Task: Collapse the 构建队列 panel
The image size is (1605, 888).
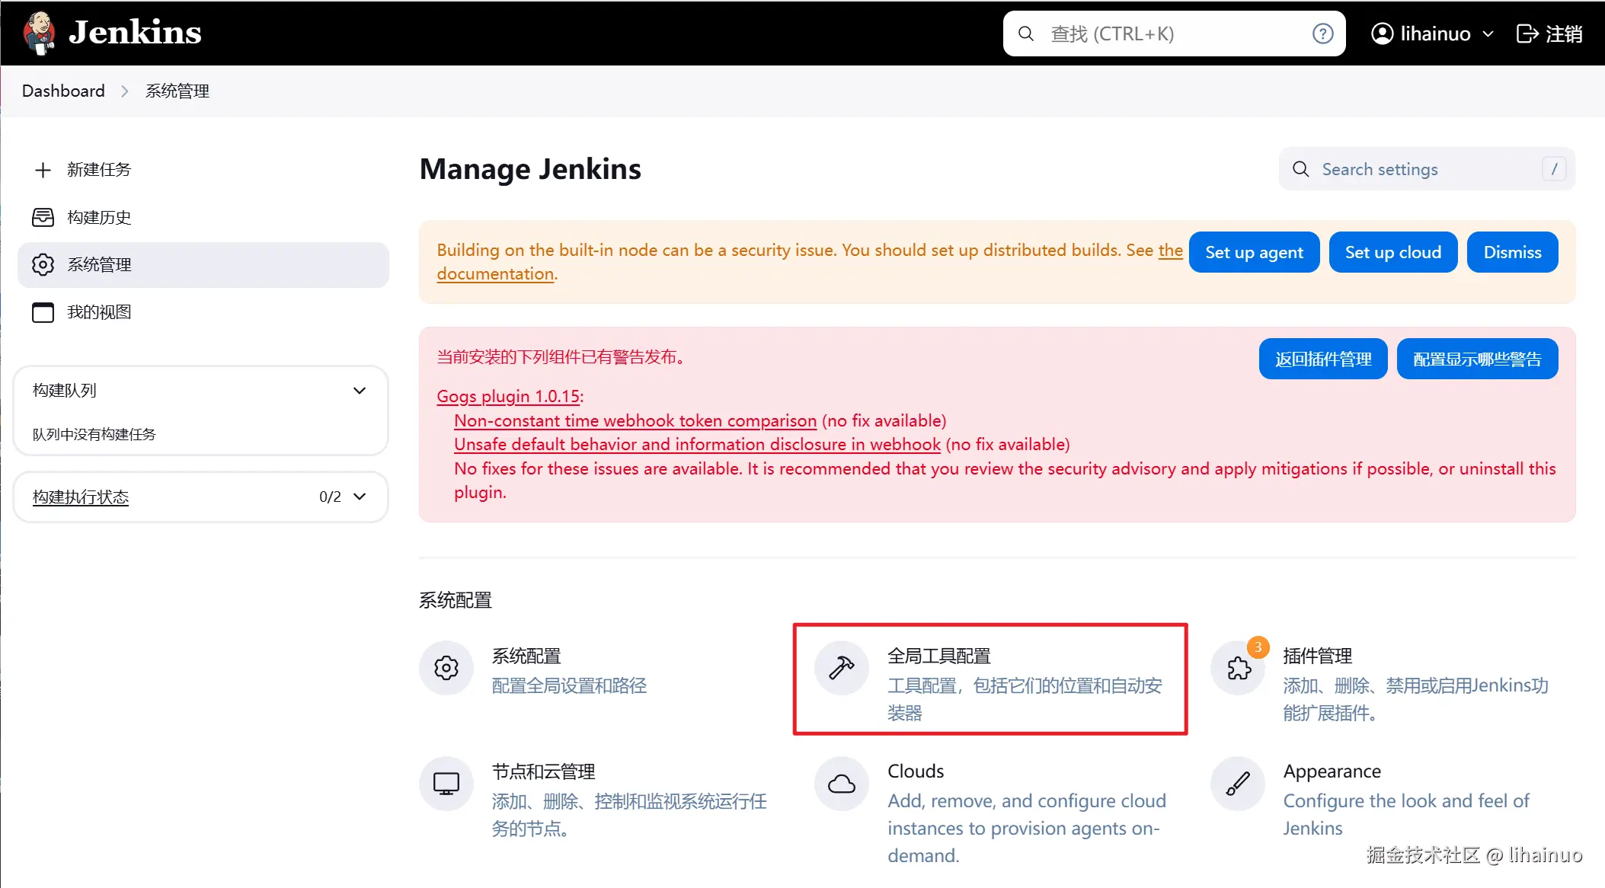Action: [x=360, y=390]
